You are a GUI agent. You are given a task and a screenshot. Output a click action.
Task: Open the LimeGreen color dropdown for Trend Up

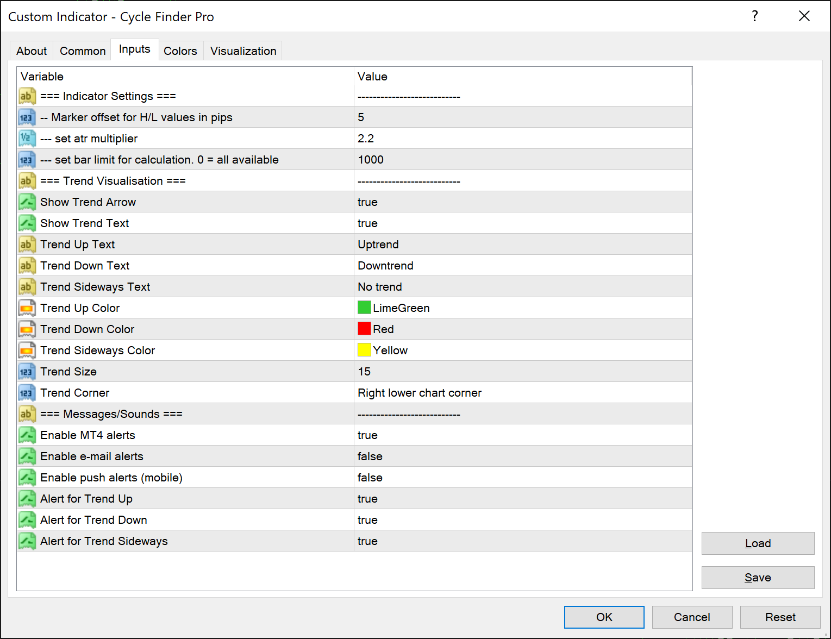point(523,308)
